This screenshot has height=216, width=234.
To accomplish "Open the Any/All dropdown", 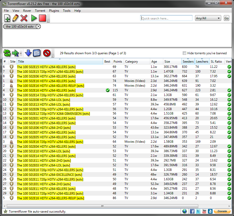I will [x=208, y=18].
